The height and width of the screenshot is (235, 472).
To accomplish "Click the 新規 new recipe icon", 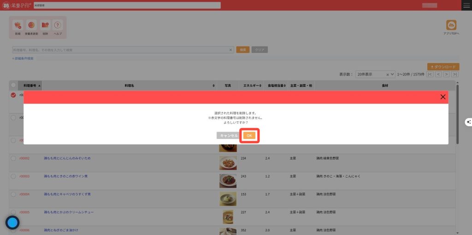I will click(x=18, y=26).
